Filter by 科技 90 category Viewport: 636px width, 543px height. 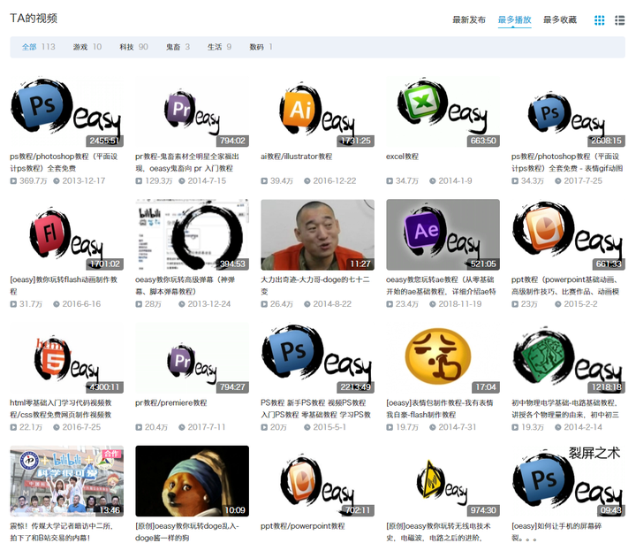tap(134, 47)
